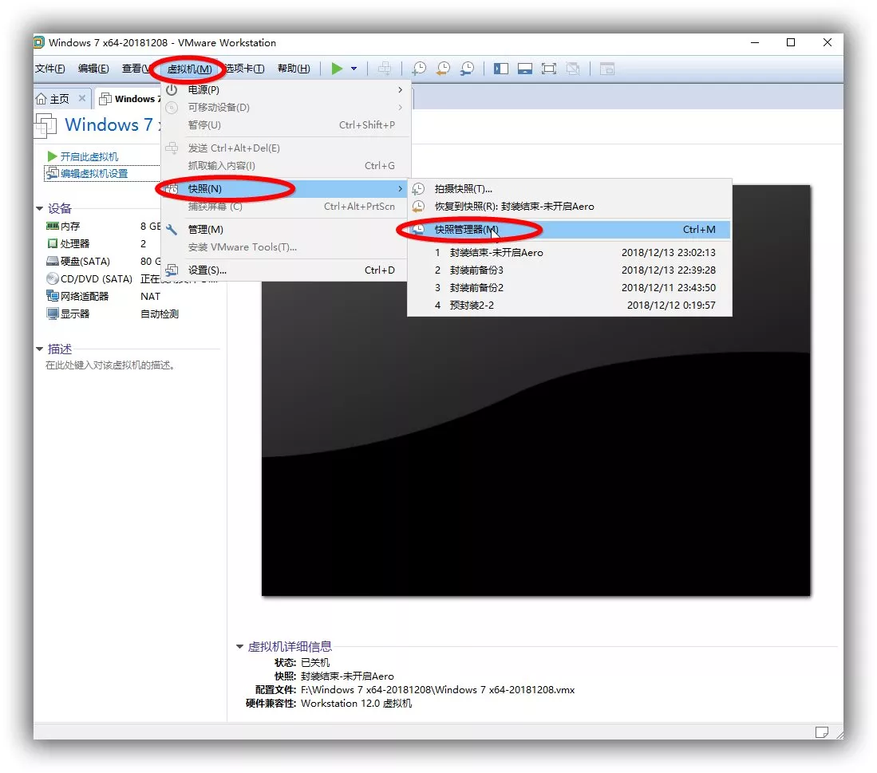Click the 已关机 status value

[315, 662]
